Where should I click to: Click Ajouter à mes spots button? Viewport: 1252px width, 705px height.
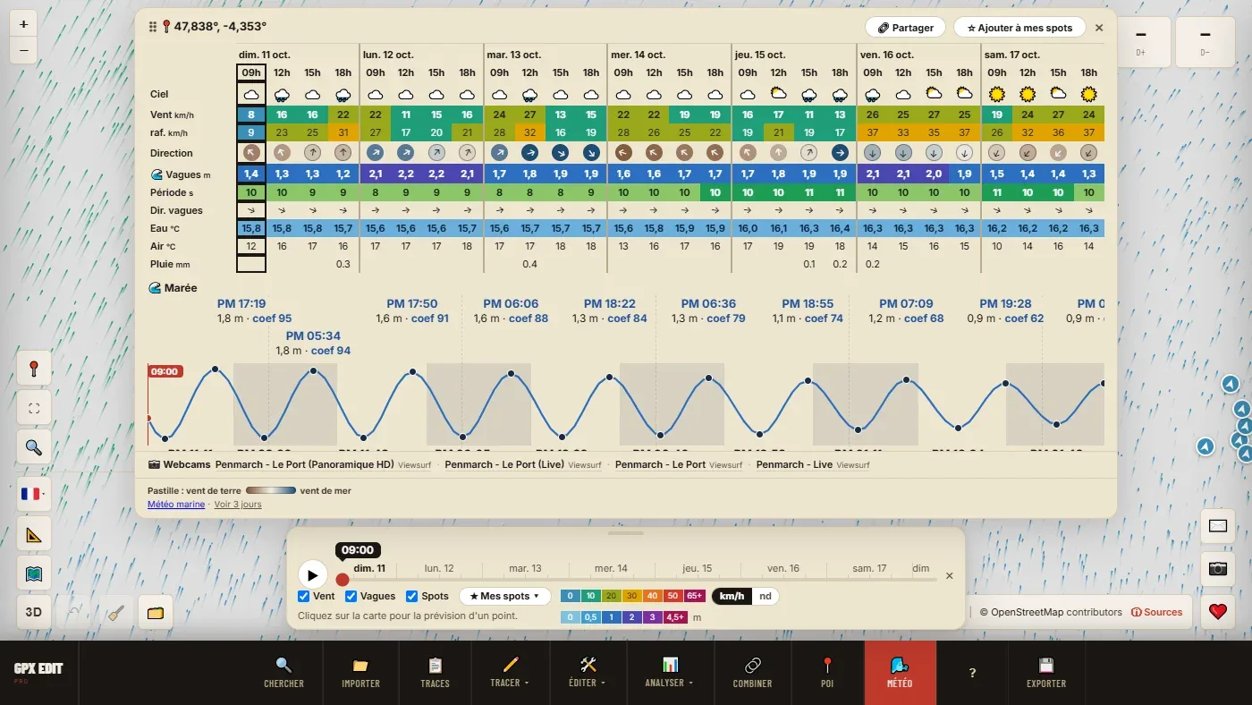pyautogui.click(x=1019, y=28)
